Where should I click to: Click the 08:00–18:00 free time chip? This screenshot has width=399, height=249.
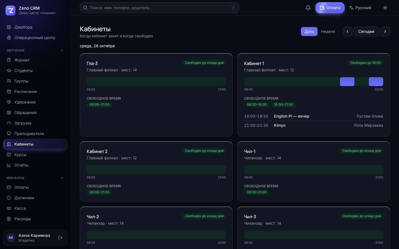click(257, 105)
